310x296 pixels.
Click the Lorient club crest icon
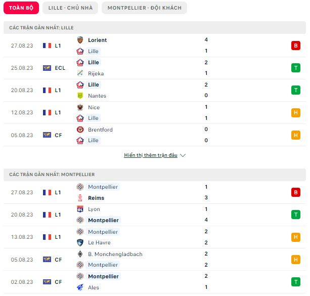pyautogui.click(x=80, y=40)
